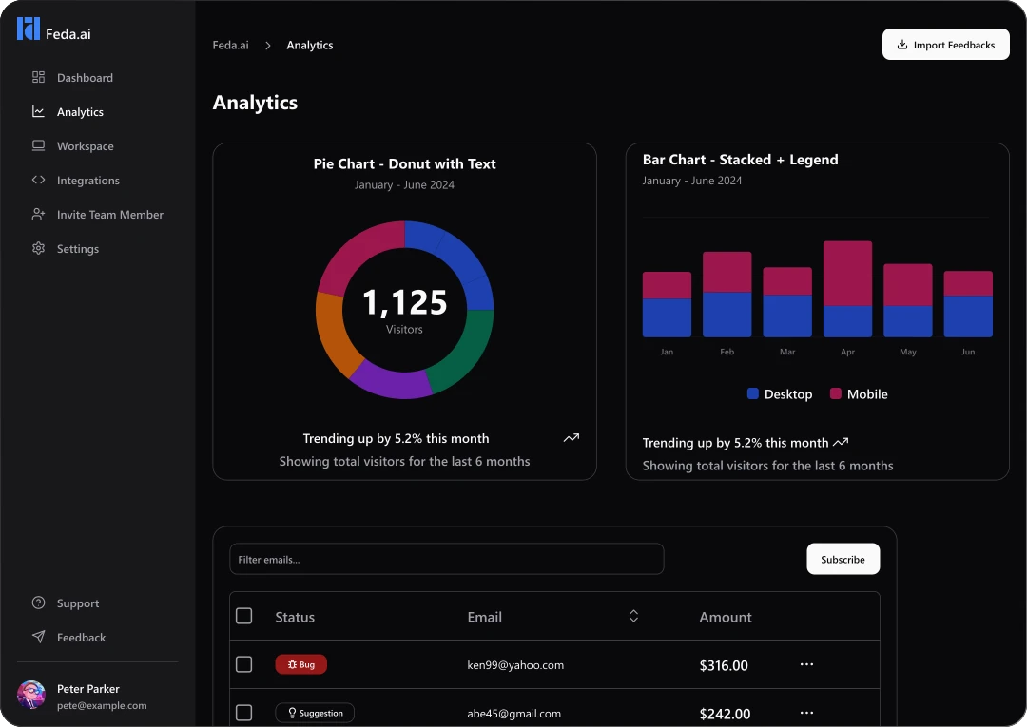Screen dimensions: 1027x727
Task: Click the May bar in the stacked chart
Action: pos(908,300)
